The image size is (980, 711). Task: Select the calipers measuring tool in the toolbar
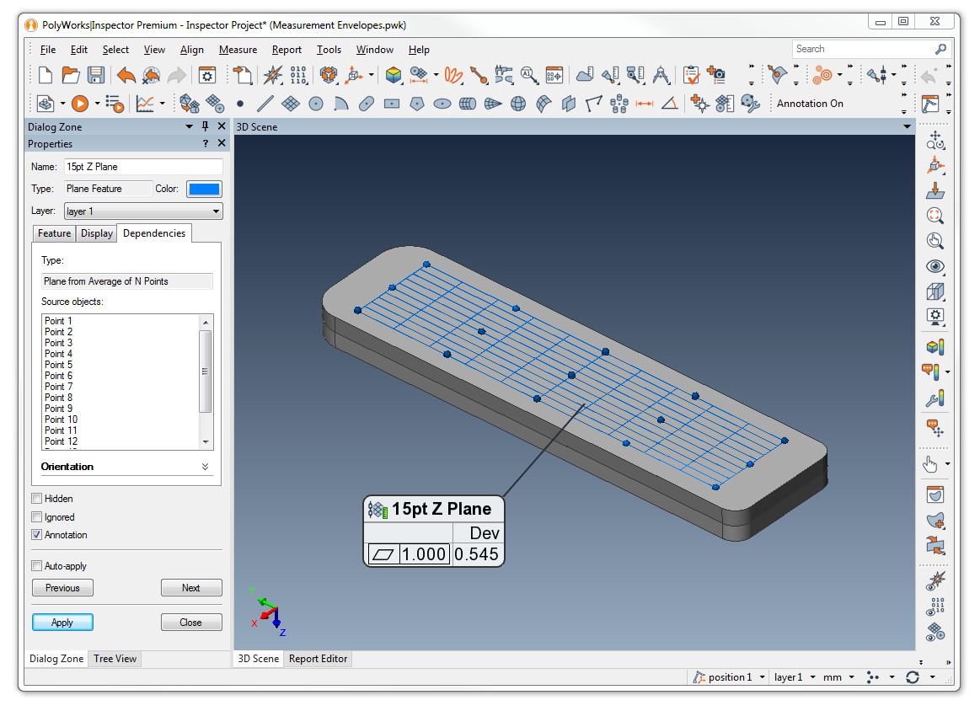[661, 76]
